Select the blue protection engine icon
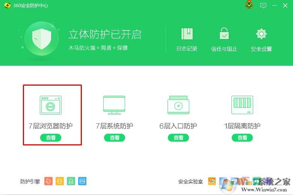 [x=82, y=181]
